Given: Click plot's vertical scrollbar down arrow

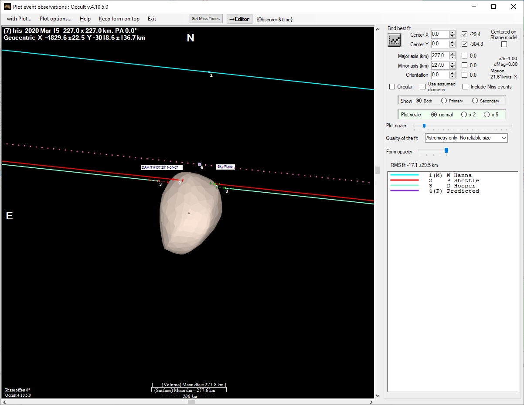Looking at the screenshot, I should 378,396.
